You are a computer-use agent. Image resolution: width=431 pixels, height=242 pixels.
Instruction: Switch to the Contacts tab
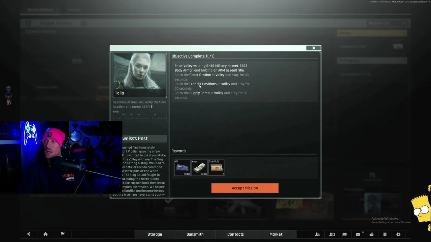pos(236,234)
